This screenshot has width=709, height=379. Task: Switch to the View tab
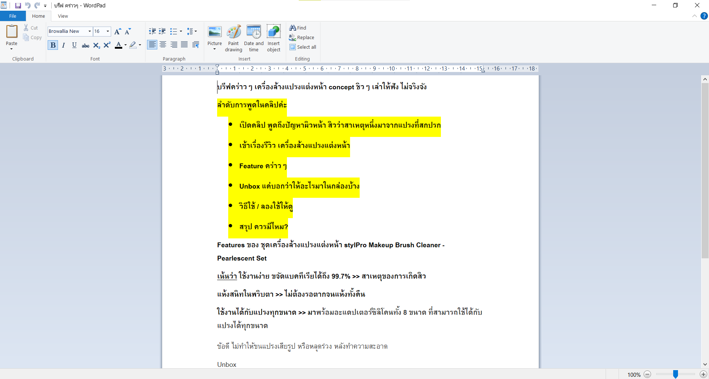coord(63,16)
